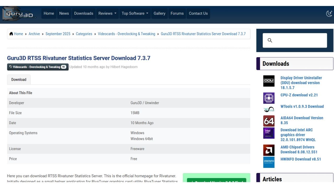Open HWiNFO Download v8.51 link
This screenshot has width=334, height=188.
[301, 159]
